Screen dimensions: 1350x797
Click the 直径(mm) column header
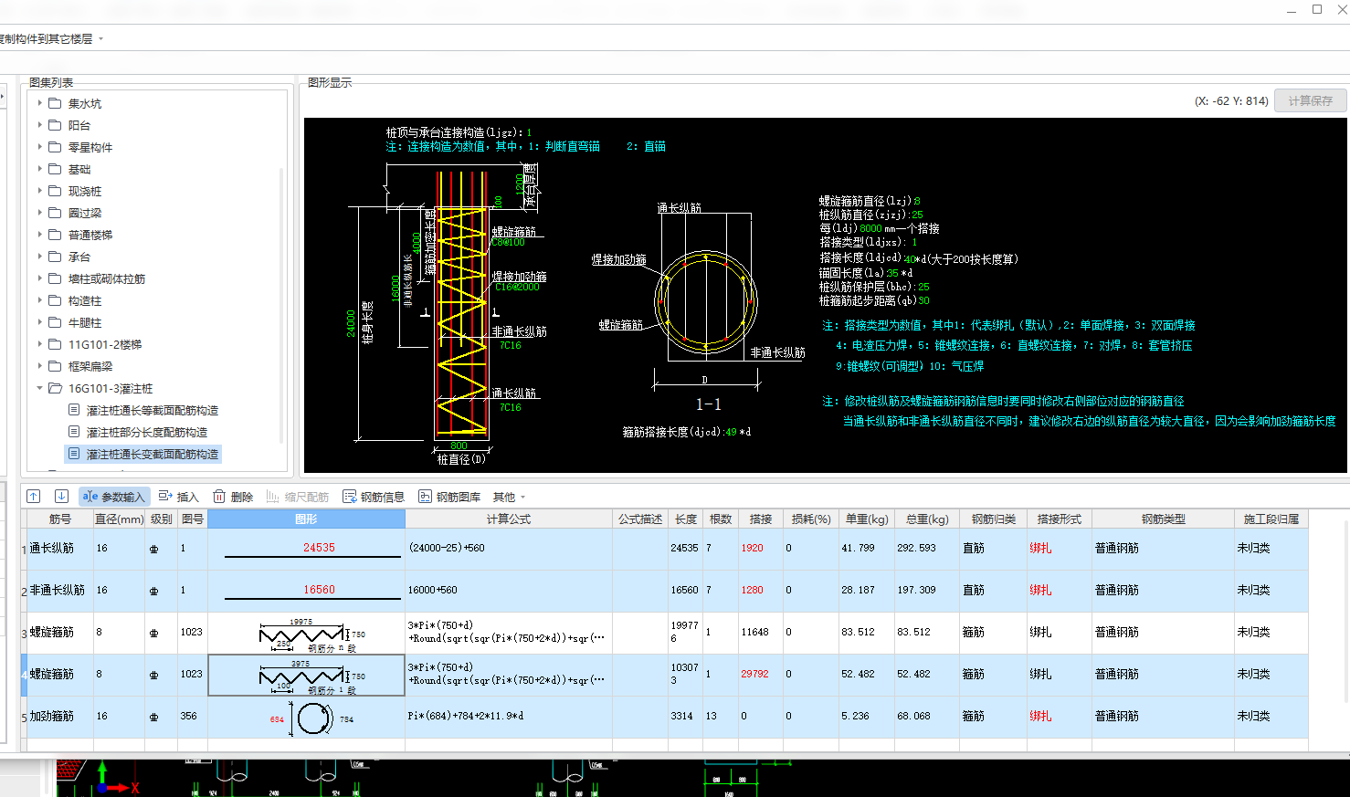click(x=120, y=519)
